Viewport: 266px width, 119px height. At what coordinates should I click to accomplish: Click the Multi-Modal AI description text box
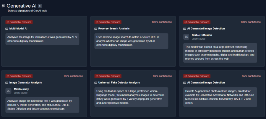42,39
